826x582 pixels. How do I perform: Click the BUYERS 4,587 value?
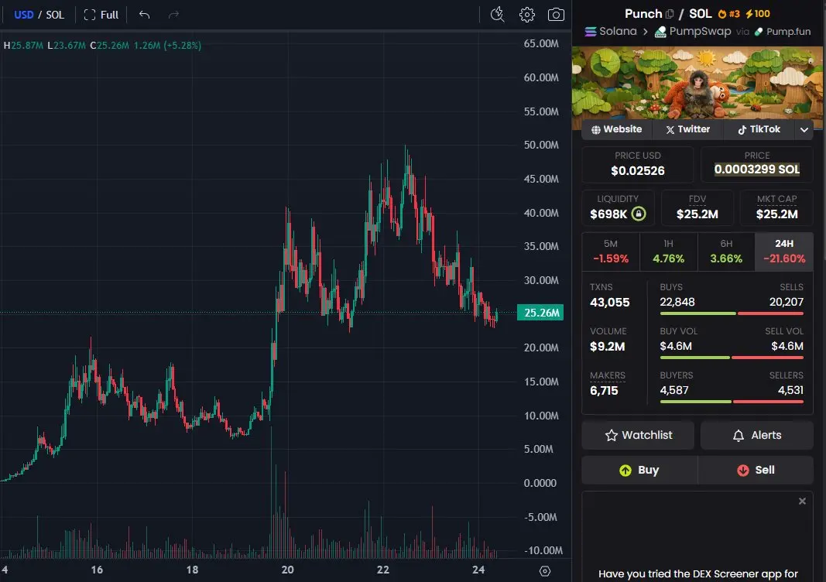(x=673, y=390)
